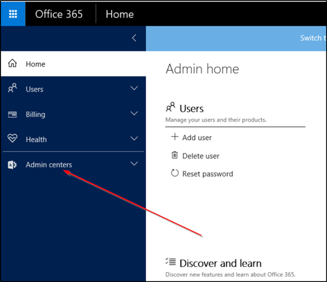Image resolution: width=327 pixels, height=282 pixels.
Task: Expand the Users chevron in sidebar
Action: click(134, 88)
